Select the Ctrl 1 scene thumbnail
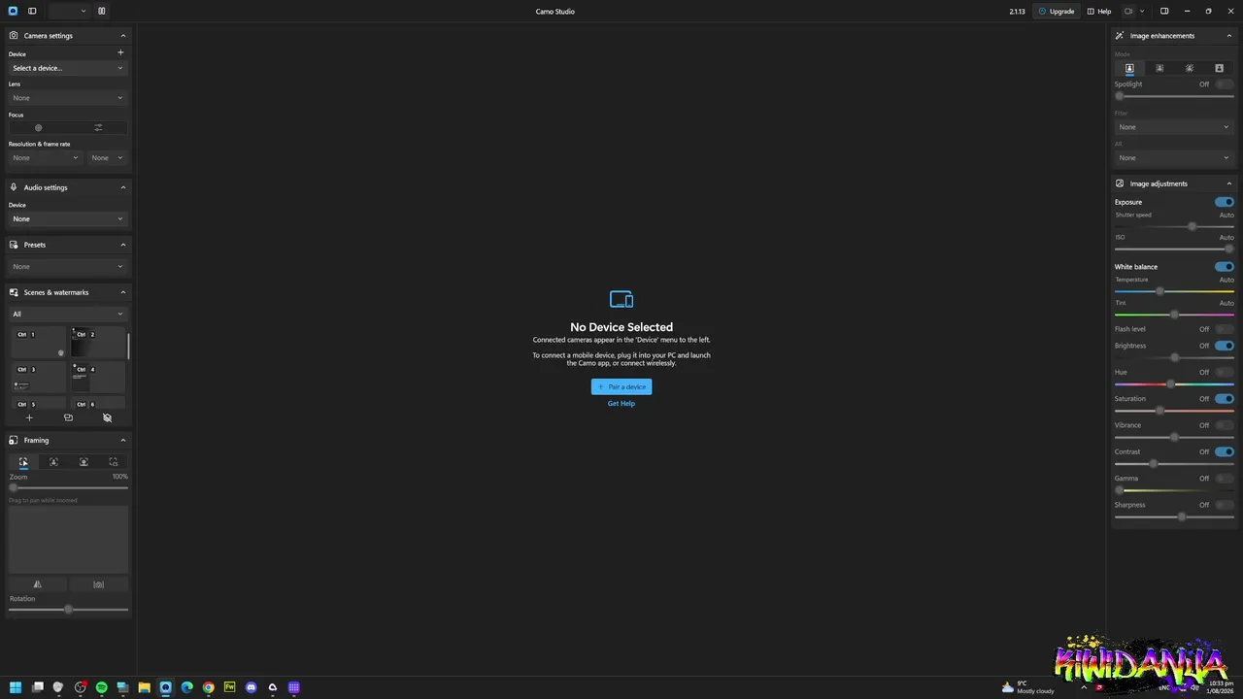Viewport: 1243px width, 699px height. tap(39, 343)
